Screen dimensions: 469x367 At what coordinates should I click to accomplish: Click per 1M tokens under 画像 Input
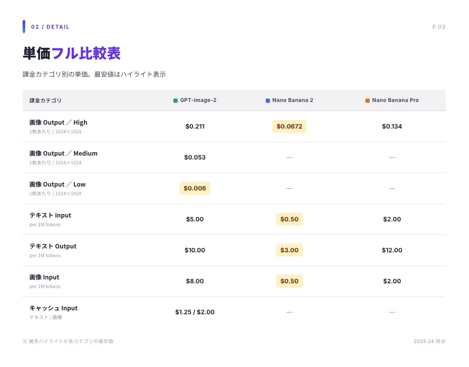tap(45, 286)
